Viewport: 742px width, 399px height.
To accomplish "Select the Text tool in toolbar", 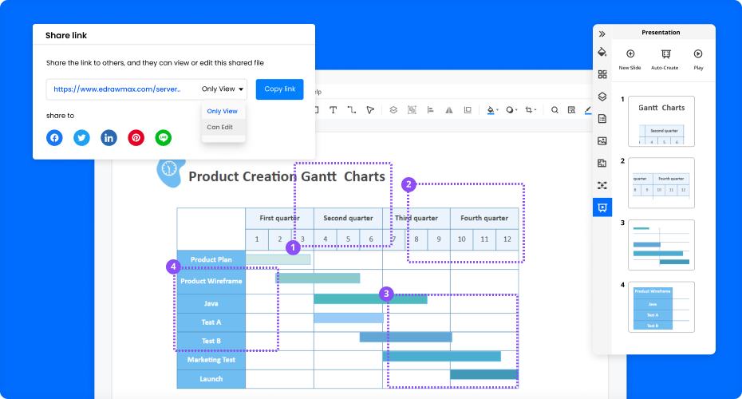I will 332,110.
